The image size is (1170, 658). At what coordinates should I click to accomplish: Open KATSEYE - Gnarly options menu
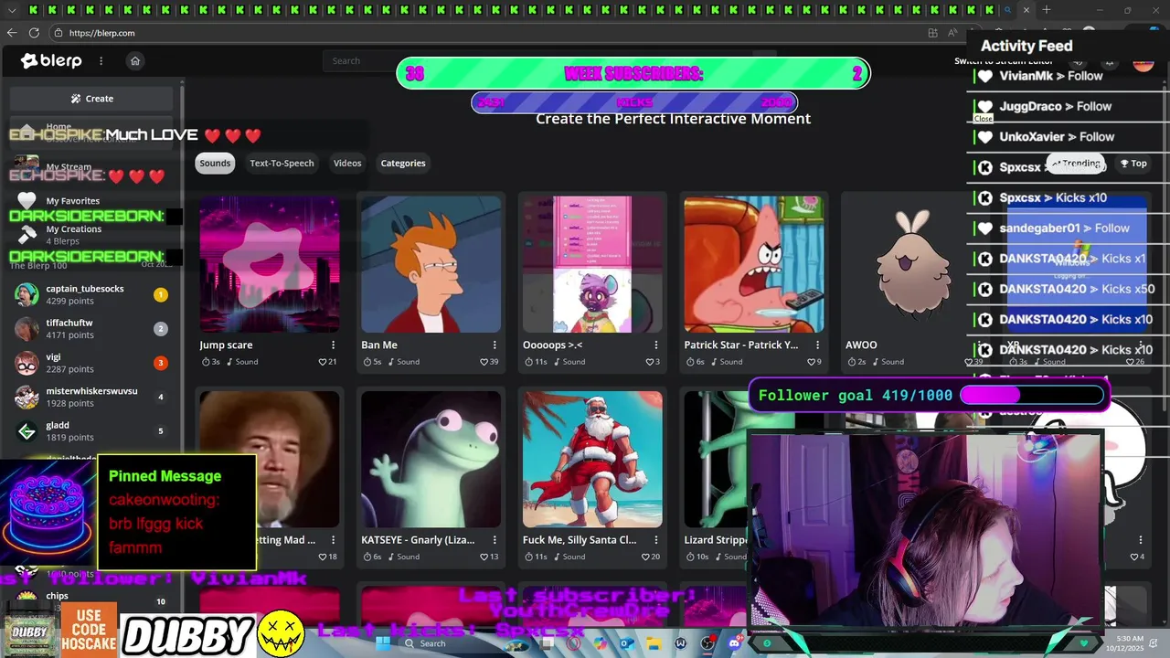495,540
